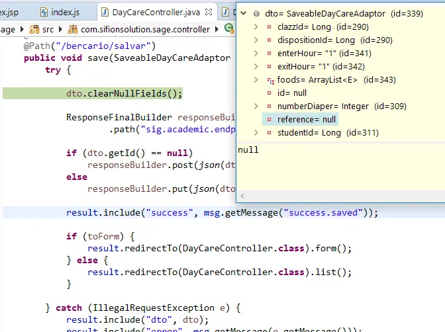The height and width of the screenshot is (332, 445).
Task: Open dropdown arrow after controller package breadcrumb
Action: 217,29
